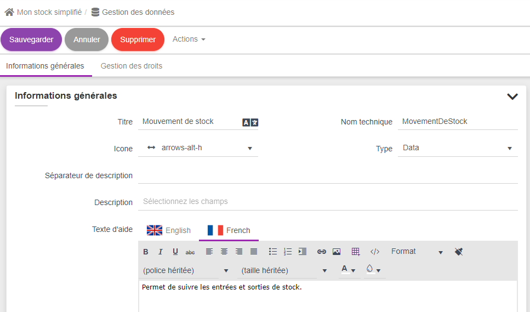Insert a numbered list
This screenshot has width=530, height=312.
[288, 252]
